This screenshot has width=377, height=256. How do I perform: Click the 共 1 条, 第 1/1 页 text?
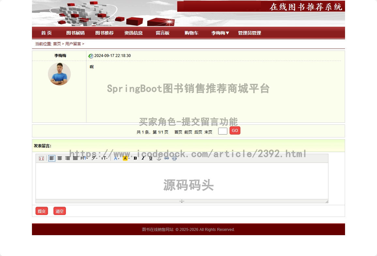coord(152,132)
